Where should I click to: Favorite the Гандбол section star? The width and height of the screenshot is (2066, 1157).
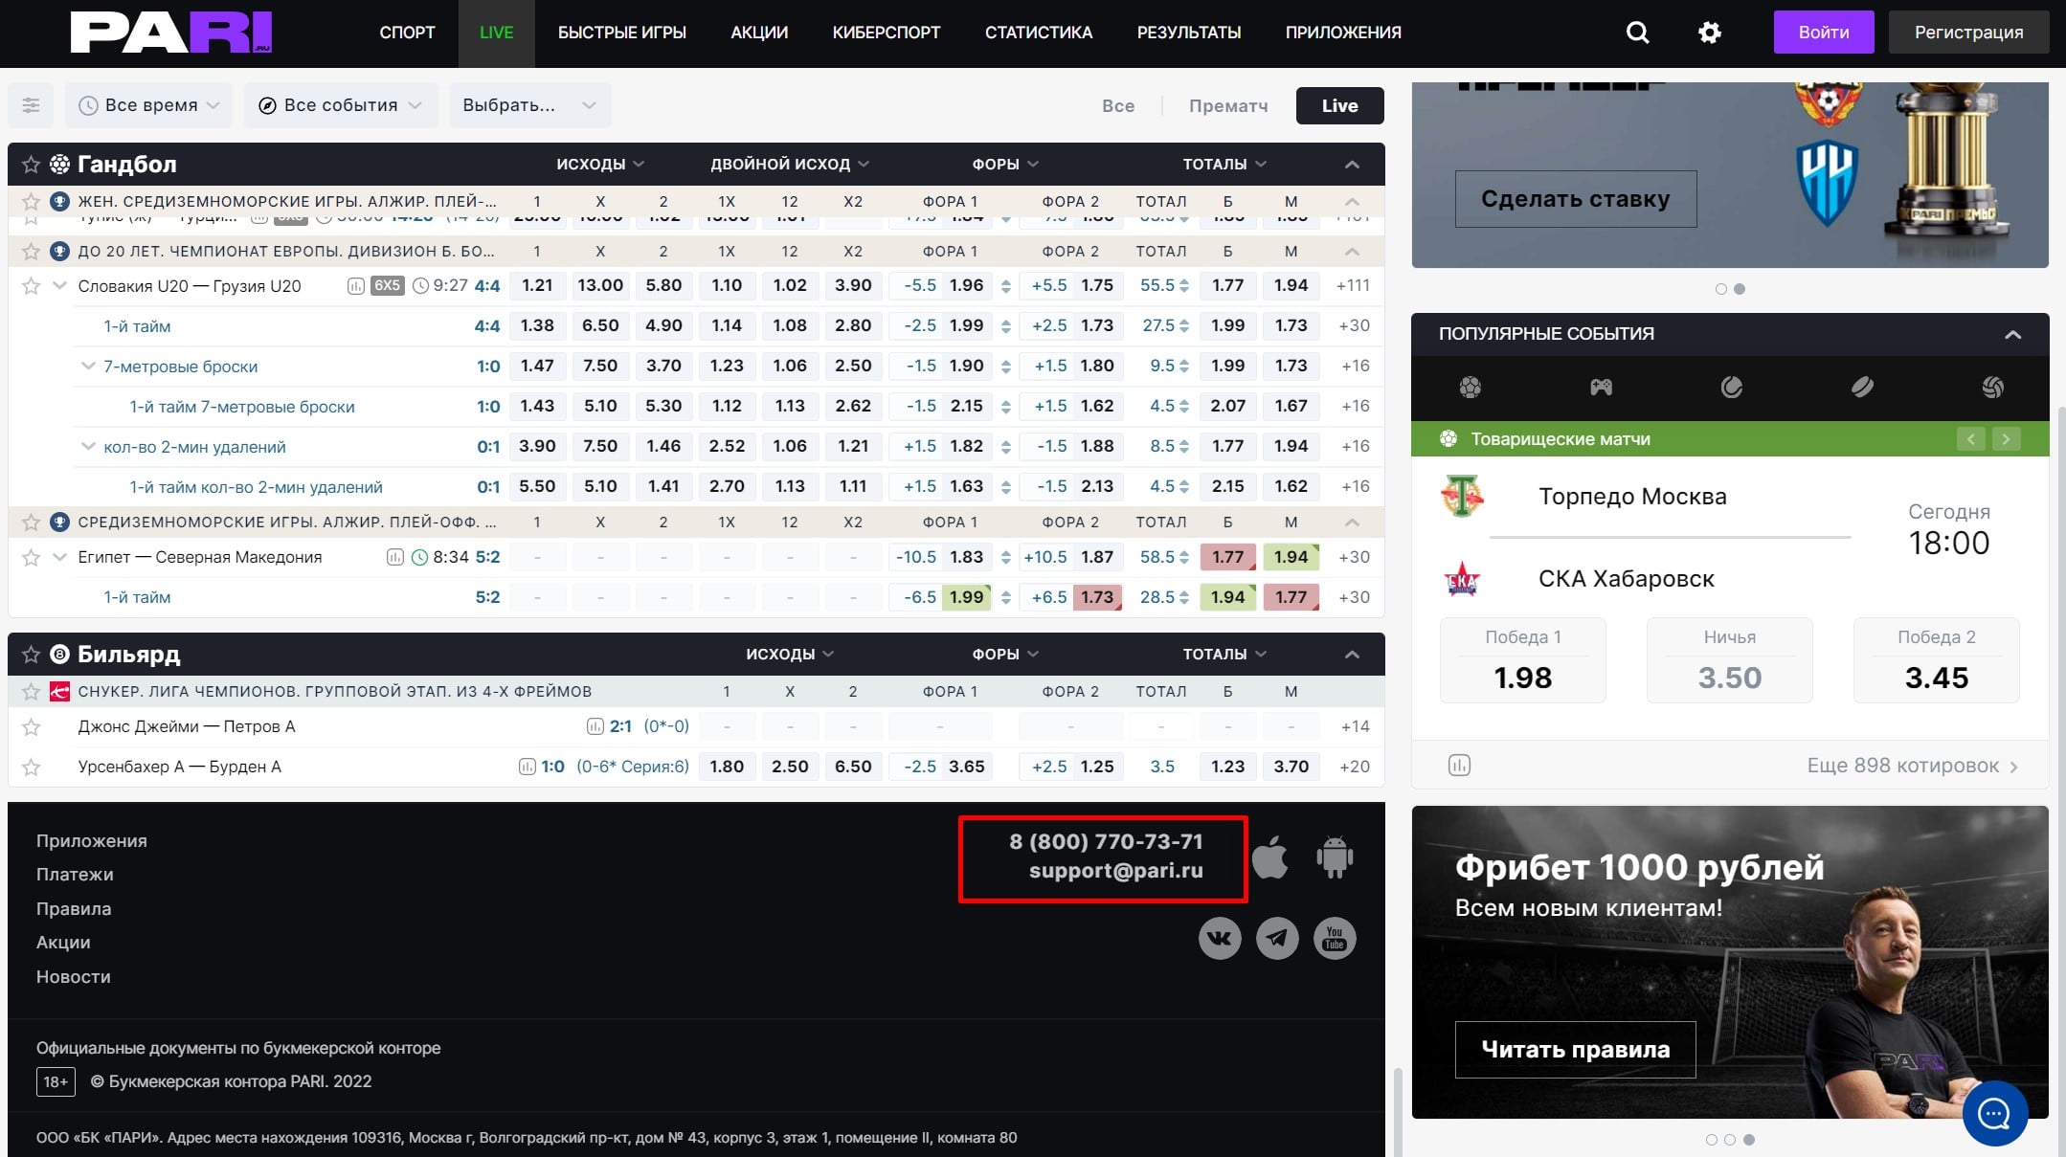point(31,165)
